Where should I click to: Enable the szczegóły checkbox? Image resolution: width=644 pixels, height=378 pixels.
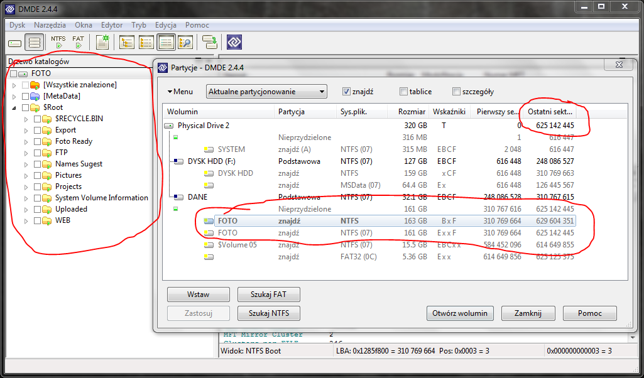[x=456, y=92]
